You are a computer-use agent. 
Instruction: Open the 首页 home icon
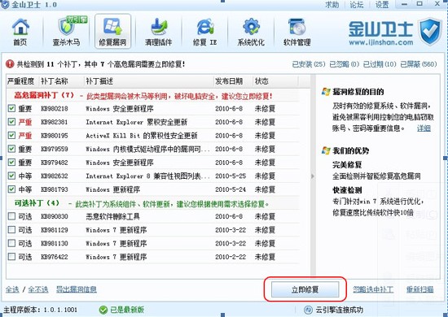tap(20, 32)
